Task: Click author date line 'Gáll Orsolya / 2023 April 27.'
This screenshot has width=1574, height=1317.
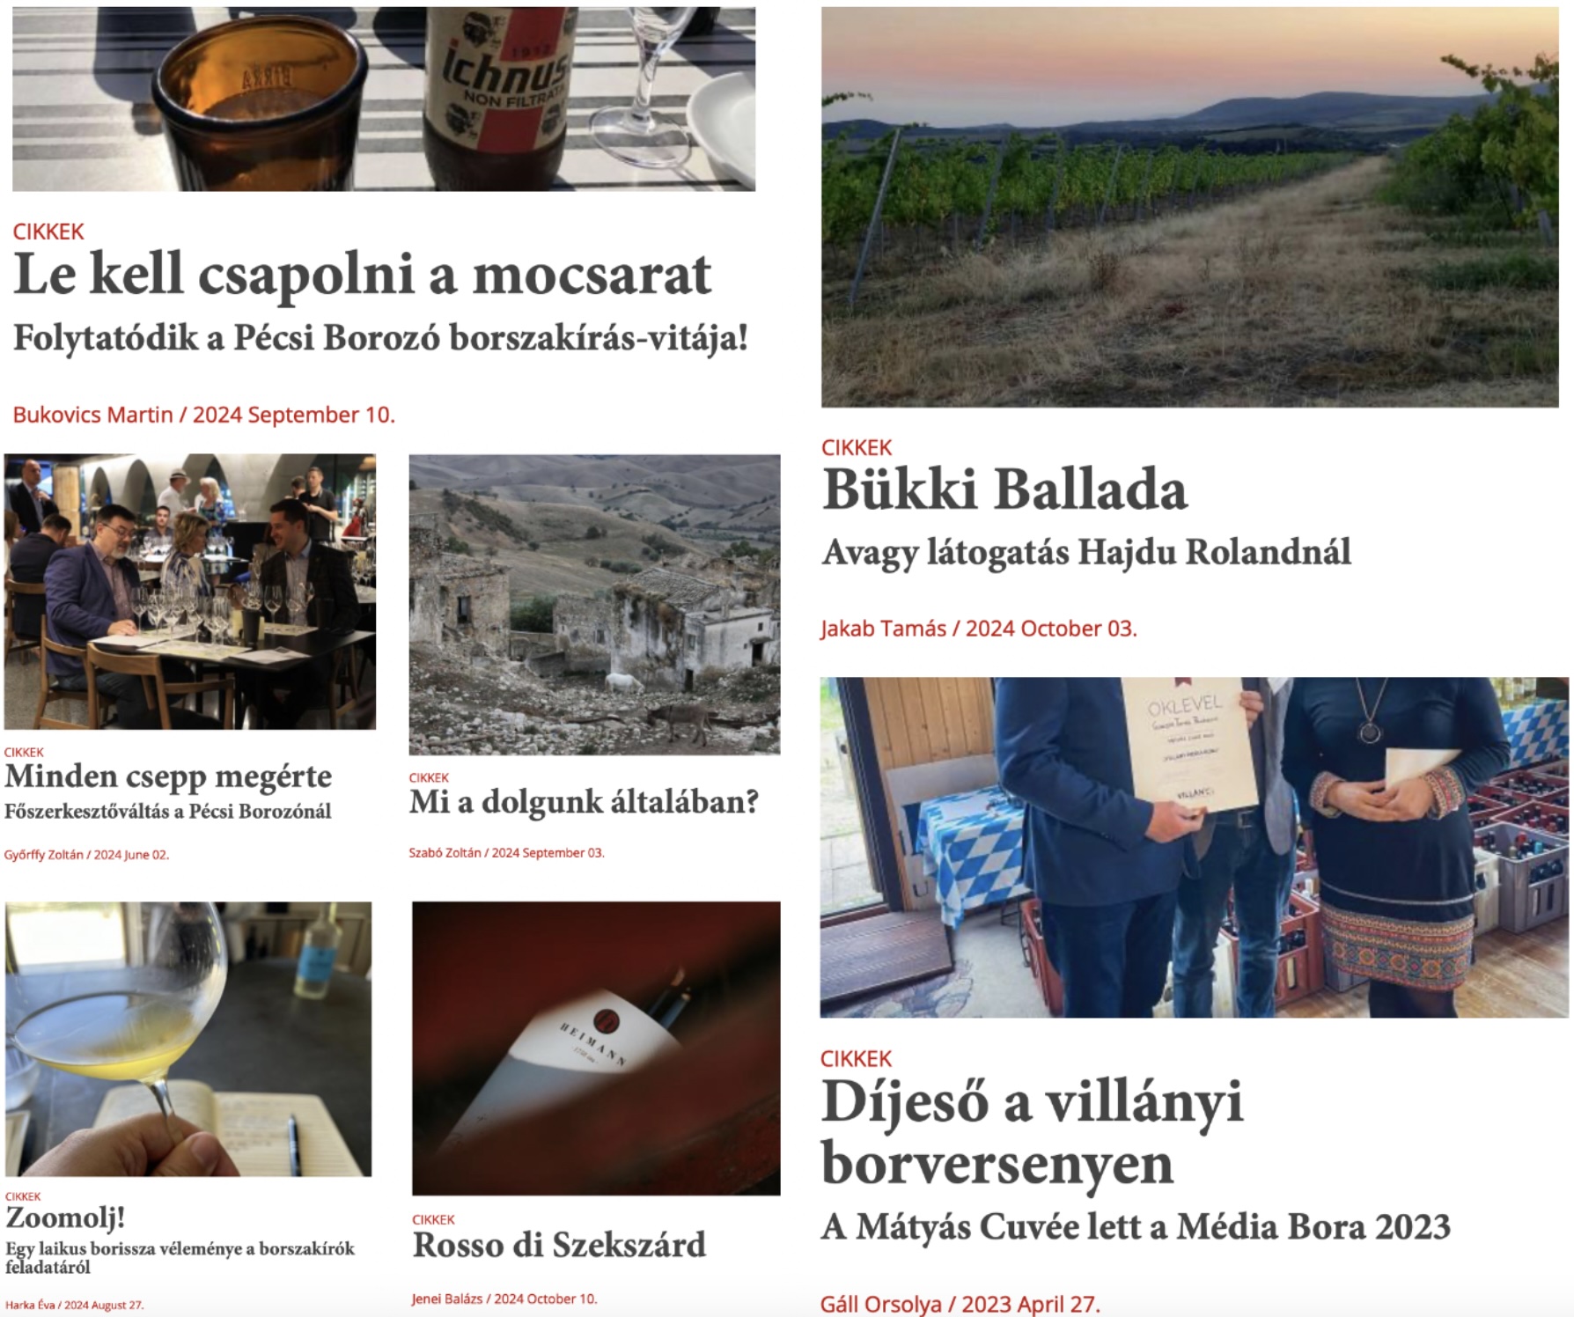Action: [960, 1304]
